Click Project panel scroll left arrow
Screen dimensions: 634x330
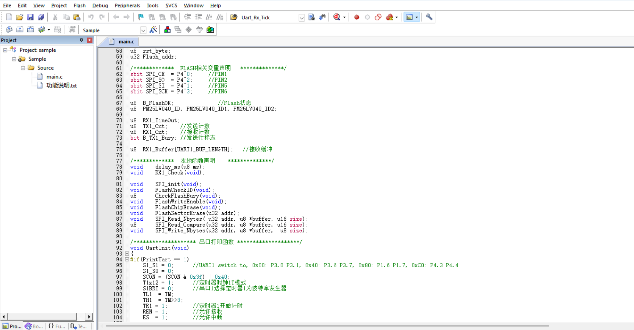[4, 317]
